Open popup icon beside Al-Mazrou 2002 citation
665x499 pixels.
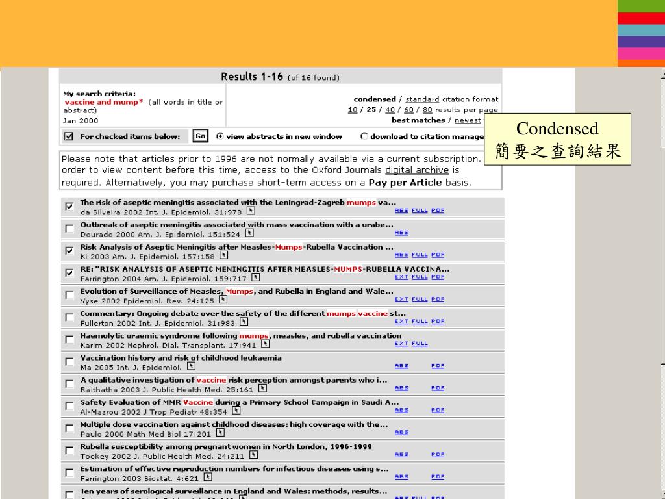point(236,411)
